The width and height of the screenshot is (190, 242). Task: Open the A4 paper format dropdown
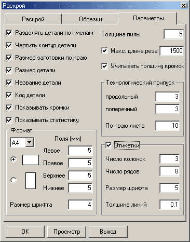[30, 142]
